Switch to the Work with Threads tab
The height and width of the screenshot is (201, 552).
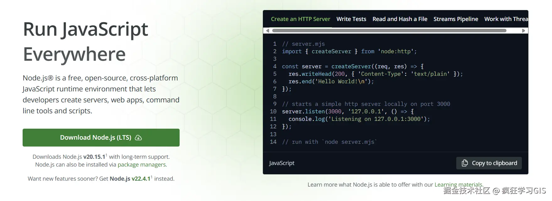[506, 19]
